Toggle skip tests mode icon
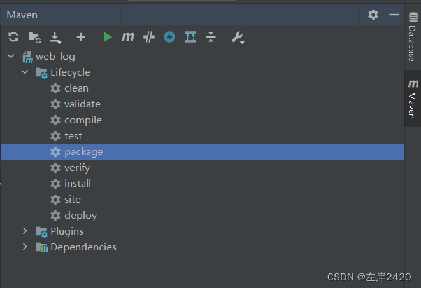 tap(149, 37)
